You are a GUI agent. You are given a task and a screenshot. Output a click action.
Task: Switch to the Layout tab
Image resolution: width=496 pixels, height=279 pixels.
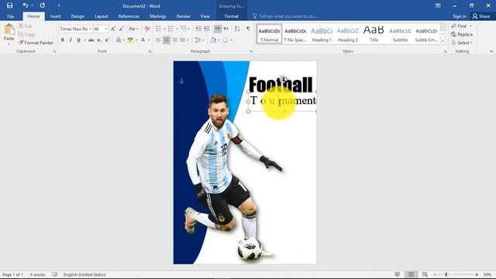(x=102, y=16)
